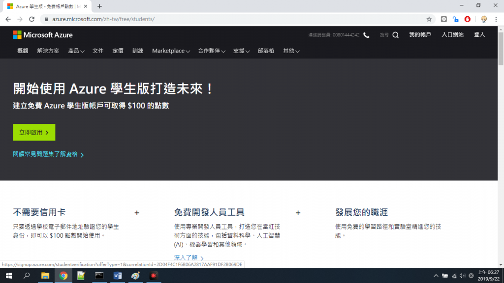Click the browser forward arrow

tap(20, 19)
